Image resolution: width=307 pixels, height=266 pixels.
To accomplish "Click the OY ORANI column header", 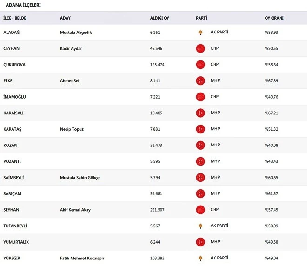I will 274,18.
